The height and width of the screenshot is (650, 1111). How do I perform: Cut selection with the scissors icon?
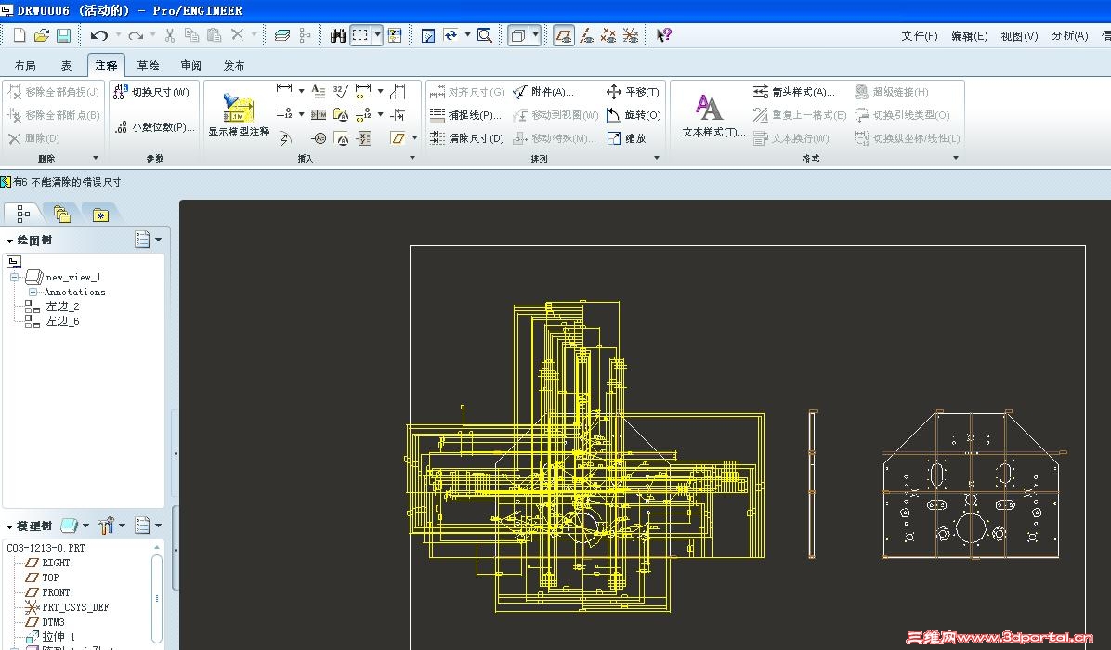click(x=170, y=34)
